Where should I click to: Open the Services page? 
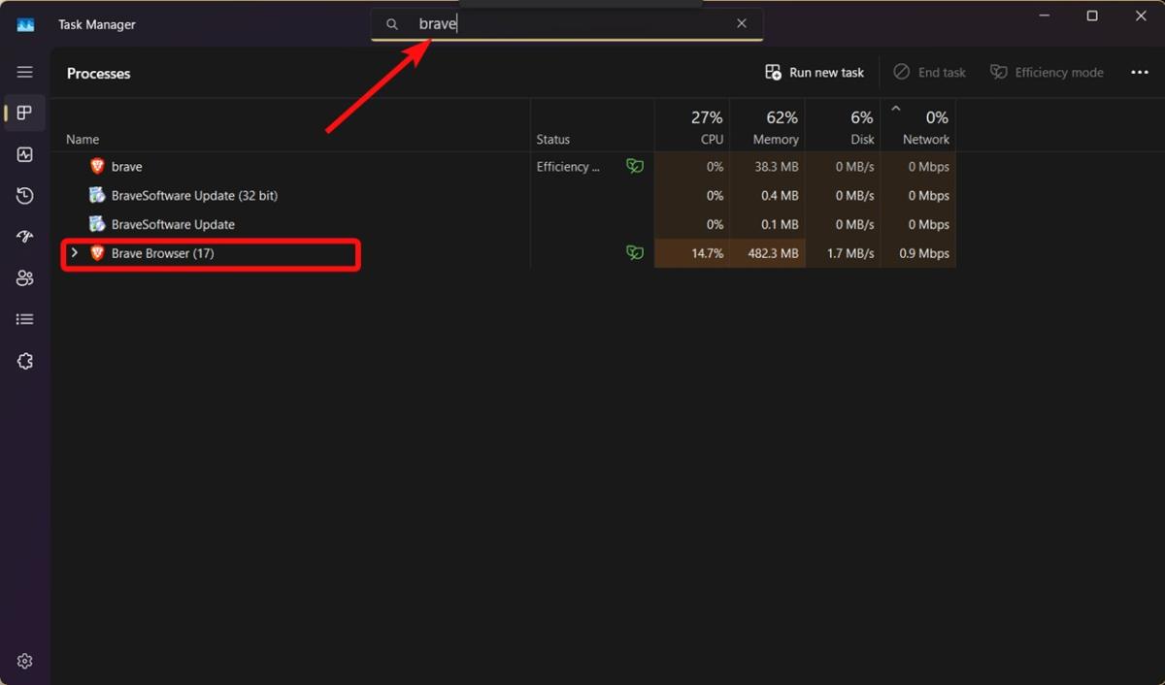click(24, 360)
